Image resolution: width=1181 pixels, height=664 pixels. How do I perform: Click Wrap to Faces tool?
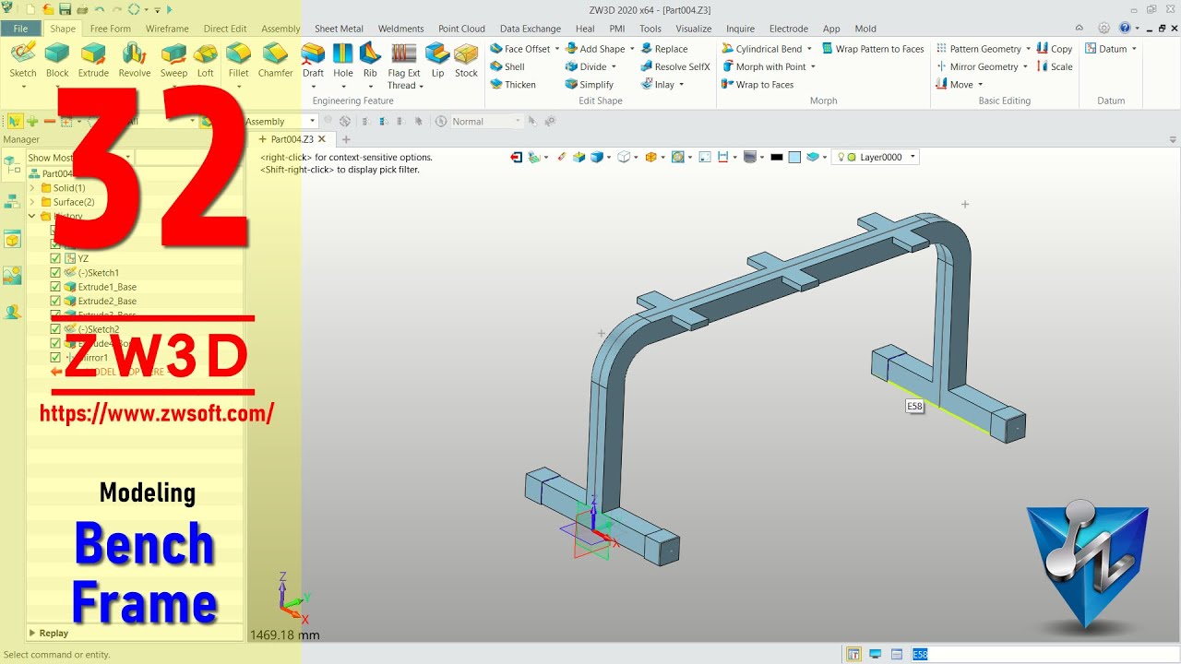tap(758, 84)
